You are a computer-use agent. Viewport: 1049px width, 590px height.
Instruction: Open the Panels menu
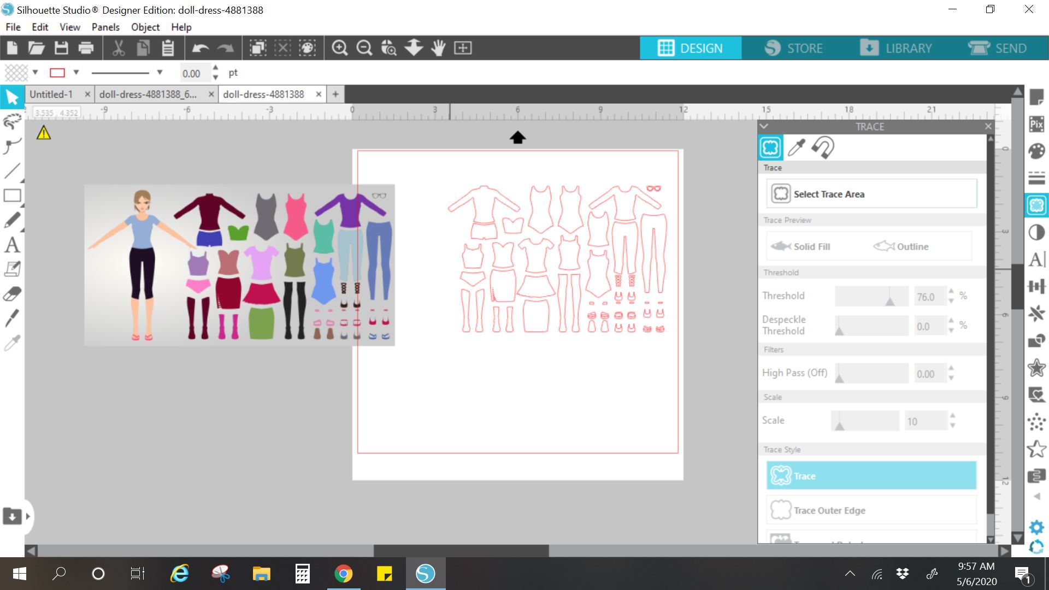105,27
